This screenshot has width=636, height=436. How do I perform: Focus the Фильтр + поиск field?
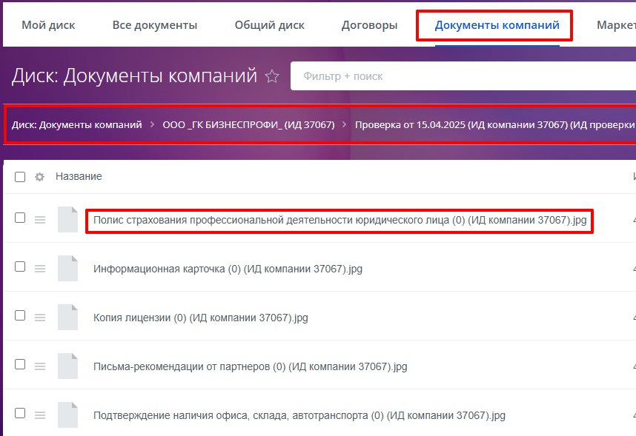point(463,76)
